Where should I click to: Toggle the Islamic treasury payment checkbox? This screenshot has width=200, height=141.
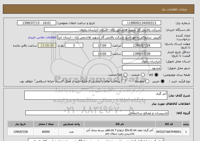click(x=123, y=81)
